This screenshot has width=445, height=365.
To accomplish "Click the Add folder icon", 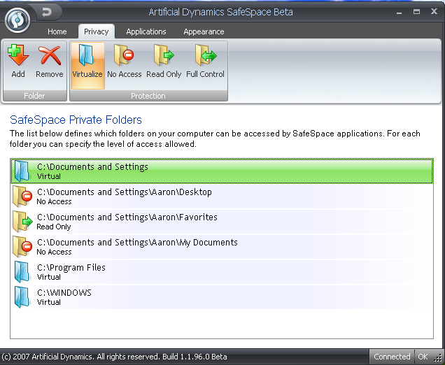I will (18, 55).
